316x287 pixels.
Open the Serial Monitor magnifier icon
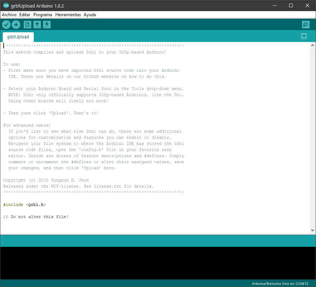pyautogui.click(x=306, y=25)
